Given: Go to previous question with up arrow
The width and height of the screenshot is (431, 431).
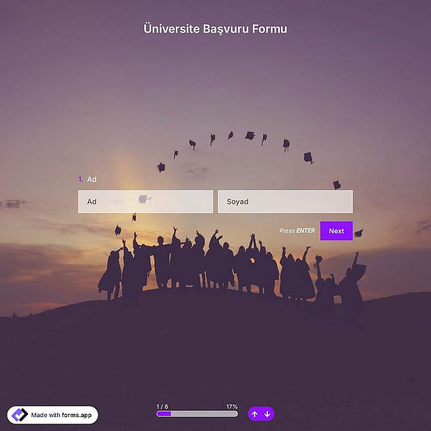Looking at the screenshot, I should click(x=255, y=414).
